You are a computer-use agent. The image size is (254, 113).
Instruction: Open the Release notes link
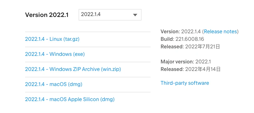(x=220, y=31)
